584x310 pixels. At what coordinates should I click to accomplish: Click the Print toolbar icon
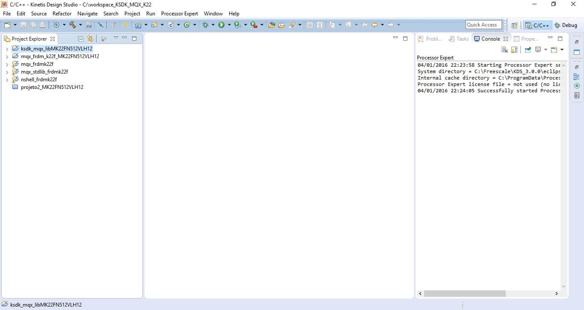point(42,25)
